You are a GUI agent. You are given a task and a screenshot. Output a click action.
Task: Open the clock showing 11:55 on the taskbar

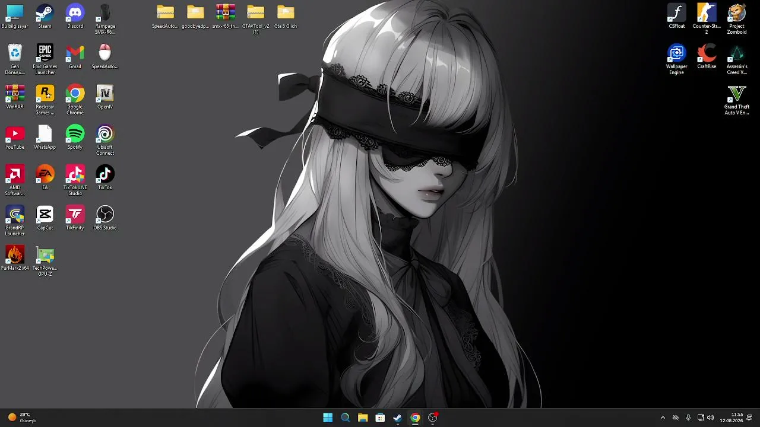click(x=731, y=418)
